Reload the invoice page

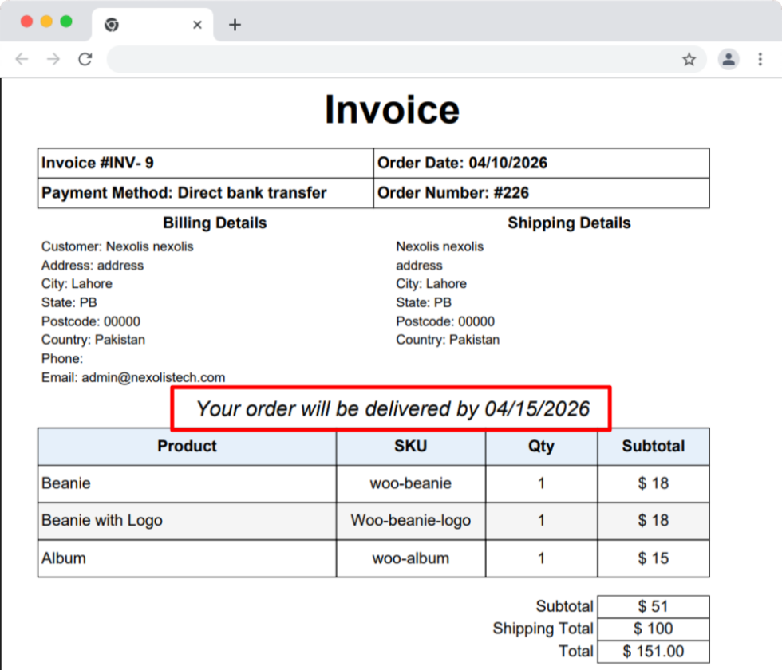tap(85, 59)
